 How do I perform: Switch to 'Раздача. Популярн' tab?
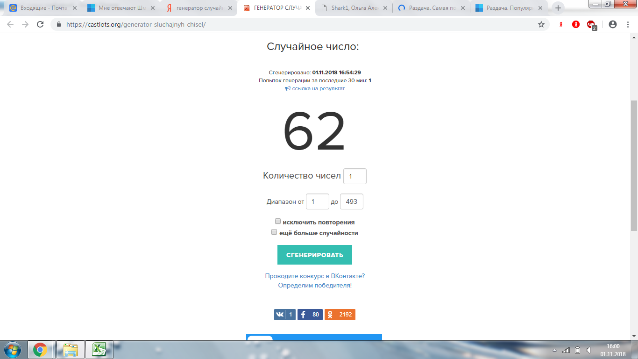(509, 8)
